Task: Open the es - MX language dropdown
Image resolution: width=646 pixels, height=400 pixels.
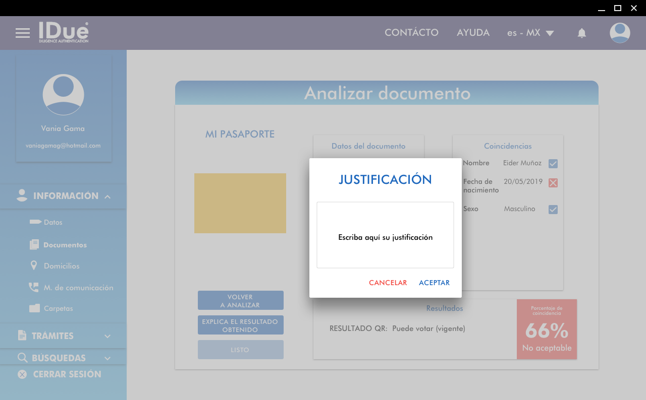Action: point(530,33)
